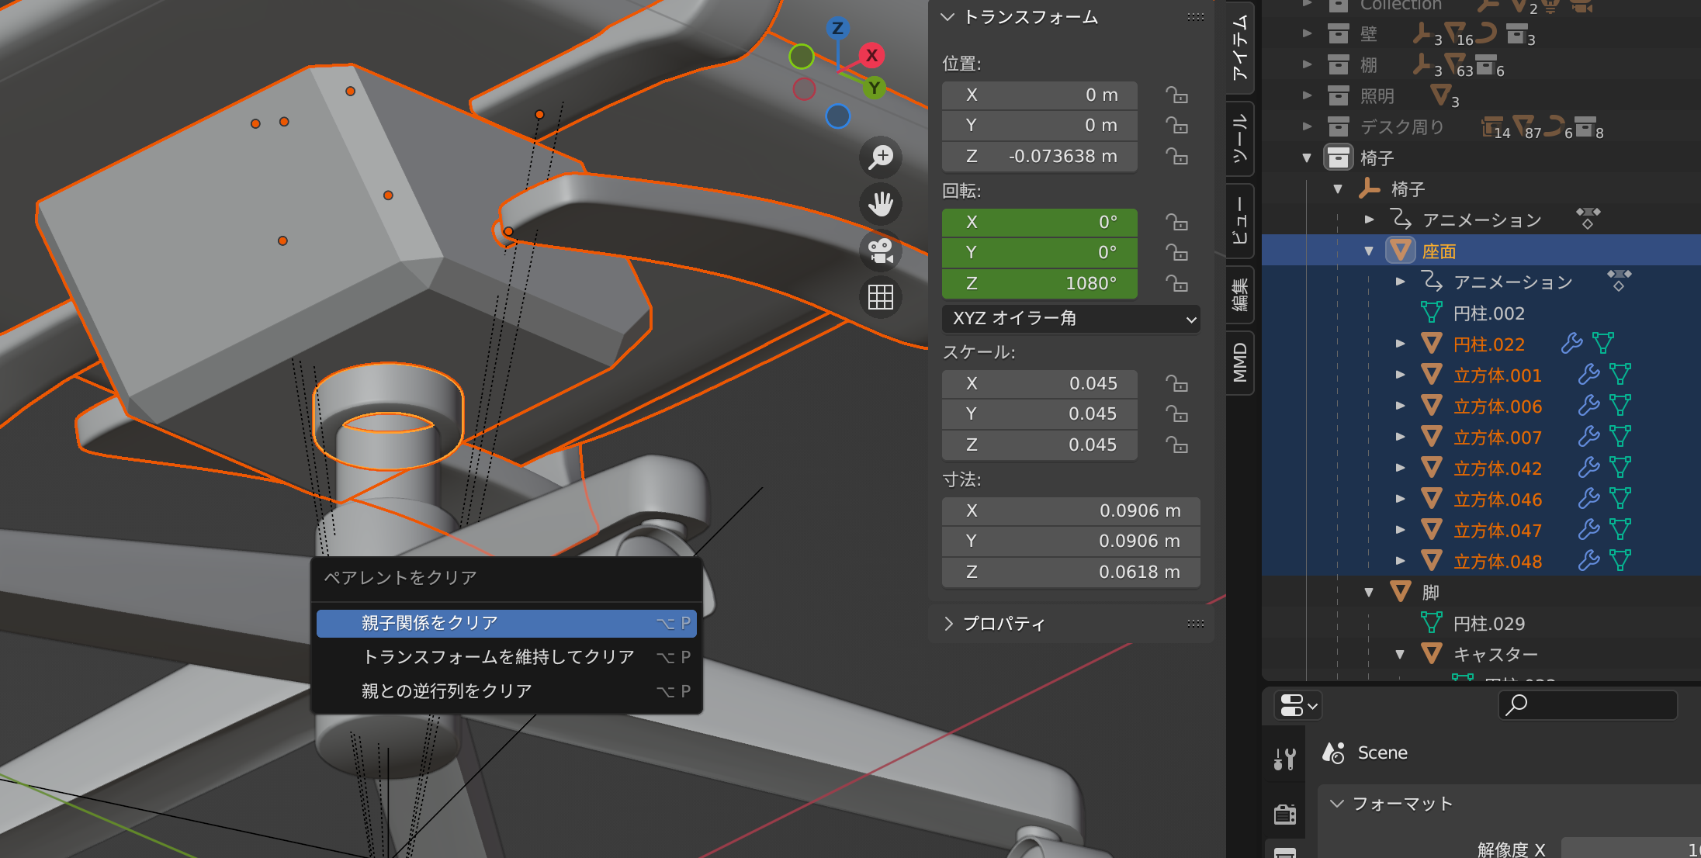Image resolution: width=1701 pixels, height=858 pixels.
Task: Open the MMD sidebar tab
Action: tap(1240, 362)
